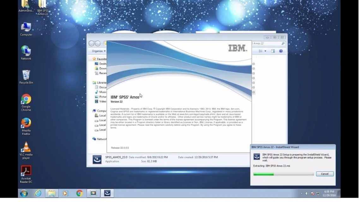Select Computer in the navigation pane
Viewport: 359px width, 202px height.
tap(99, 111)
